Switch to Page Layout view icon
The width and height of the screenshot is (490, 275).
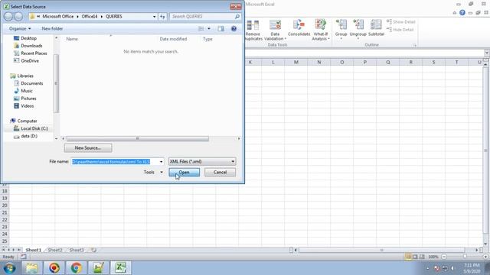[415, 257]
